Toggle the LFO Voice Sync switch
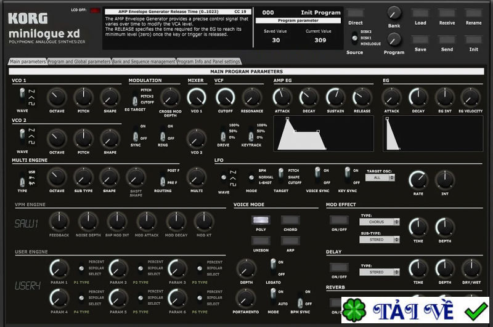 [x=317, y=176]
